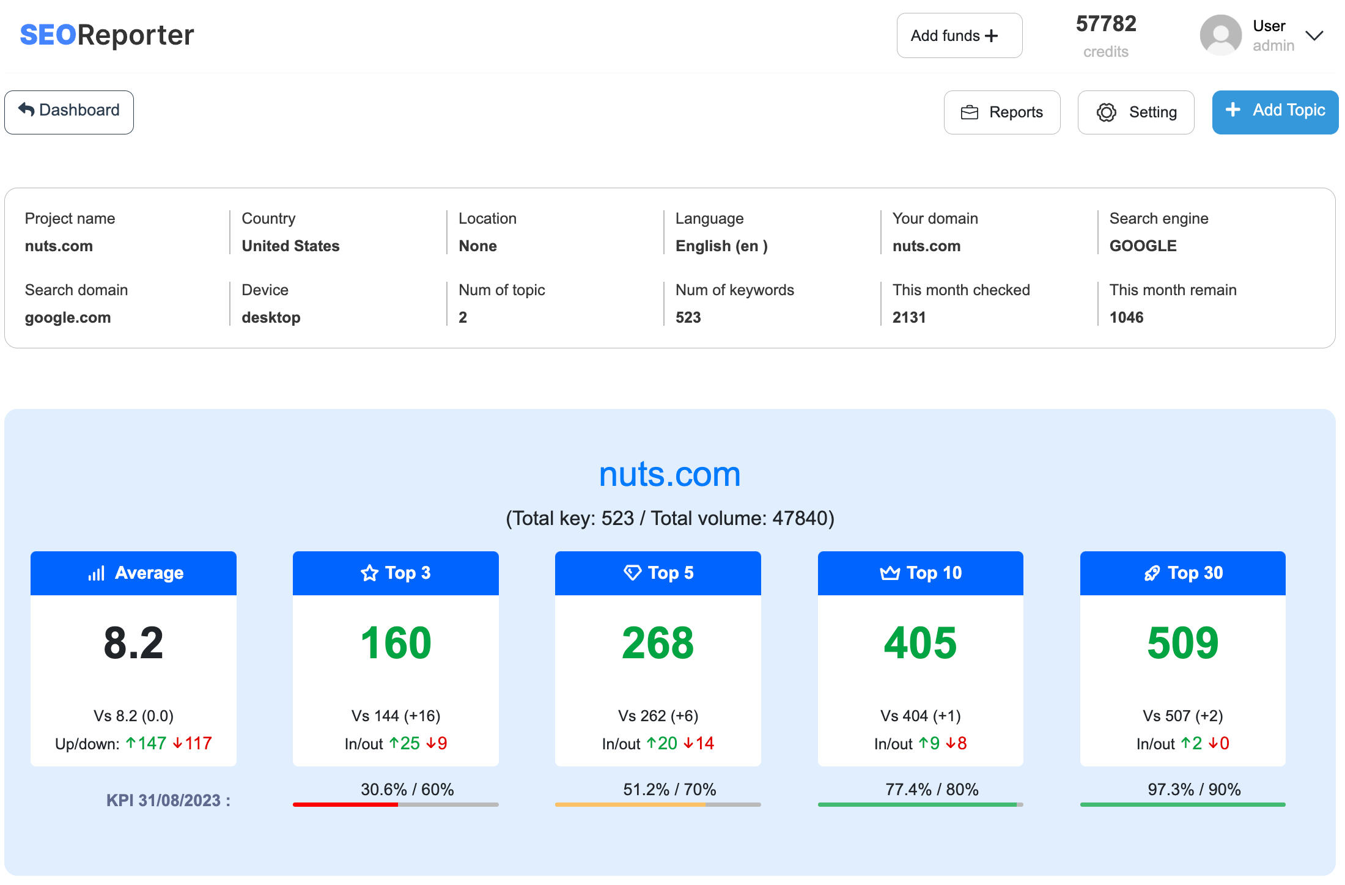This screenshot has width=1345, height=885.
Task: Click the gear icon in Setting
Action: (x=1106, y=112)
